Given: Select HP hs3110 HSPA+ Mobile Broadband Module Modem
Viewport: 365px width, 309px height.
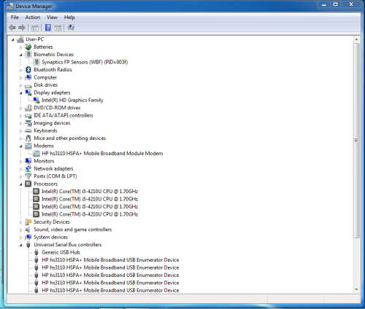Looking at the screenshot, I should pos(102,153).
